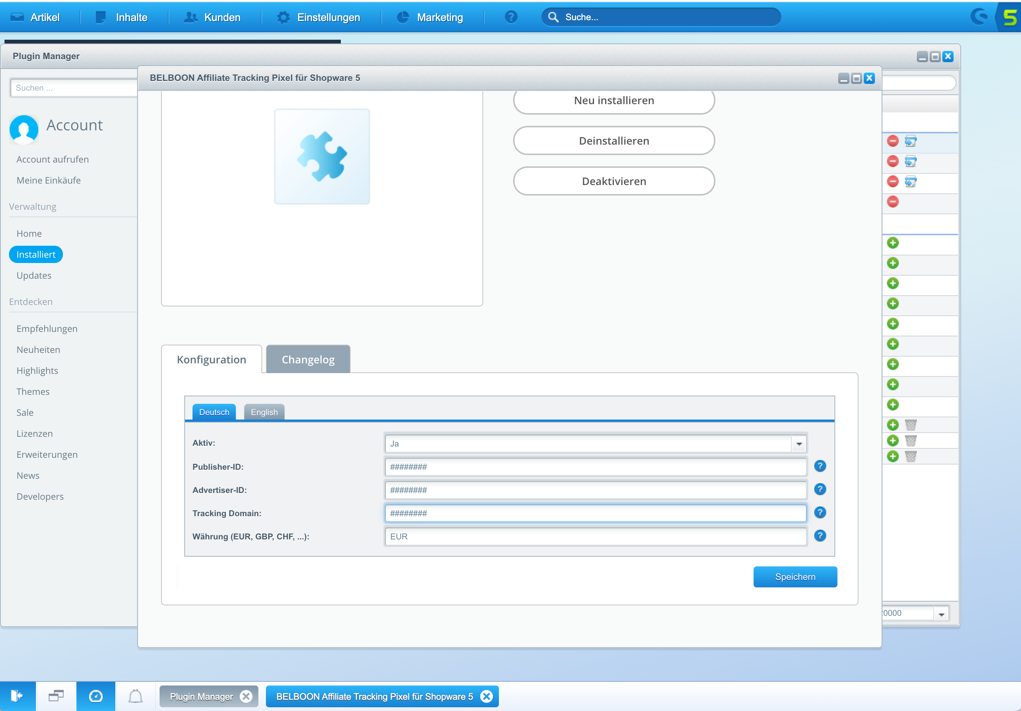
Task: Select the Deutsch language tab
Action: [x=214, y=412]
